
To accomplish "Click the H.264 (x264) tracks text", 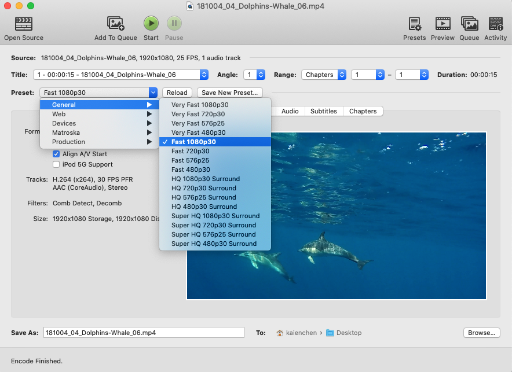I will [93, 179].
